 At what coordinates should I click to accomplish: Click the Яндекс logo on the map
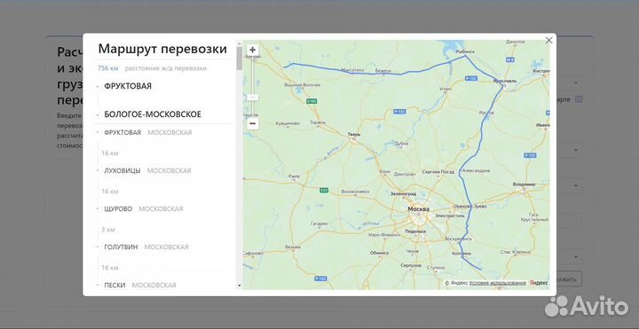click(540, 283)
